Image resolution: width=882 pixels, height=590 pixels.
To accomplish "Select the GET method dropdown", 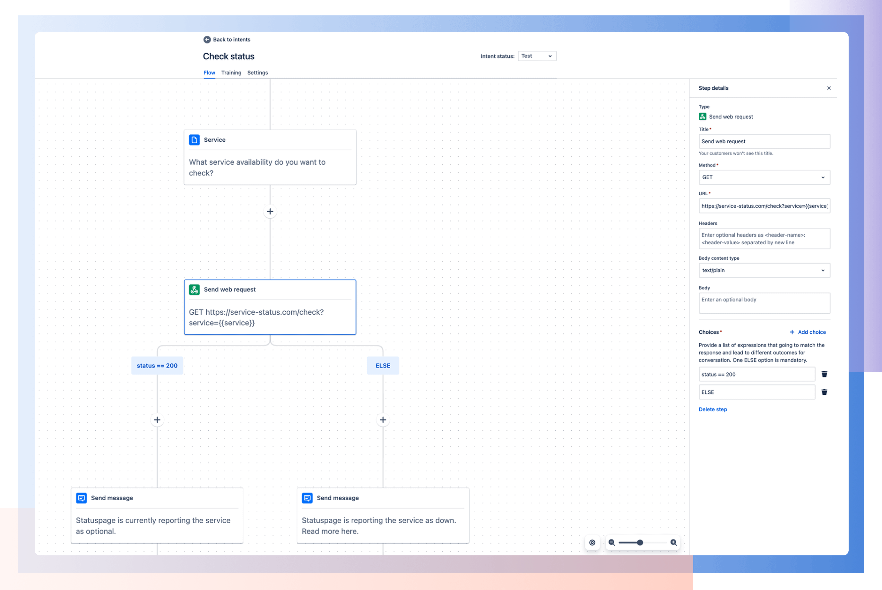I will (x=763, y=177).
